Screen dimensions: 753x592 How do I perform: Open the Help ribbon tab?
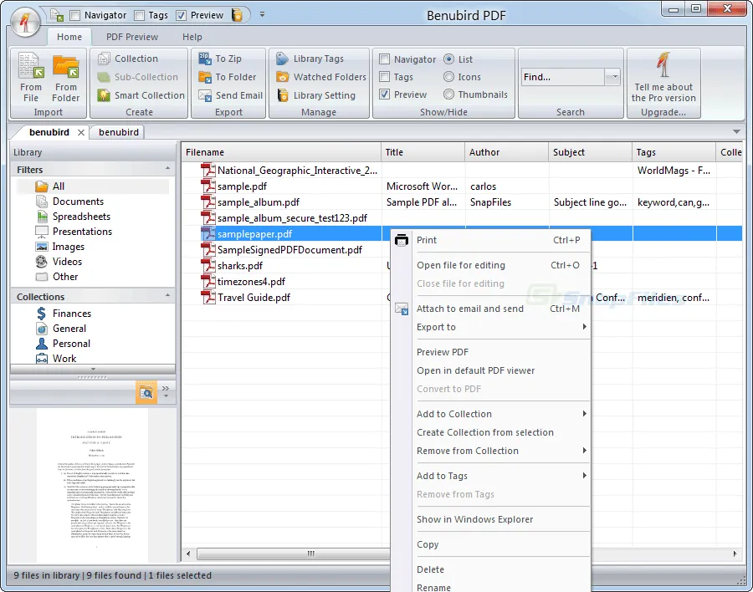coord(192,37)
